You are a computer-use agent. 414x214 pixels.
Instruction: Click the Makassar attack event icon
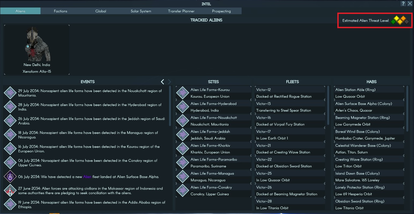[10, 191]
